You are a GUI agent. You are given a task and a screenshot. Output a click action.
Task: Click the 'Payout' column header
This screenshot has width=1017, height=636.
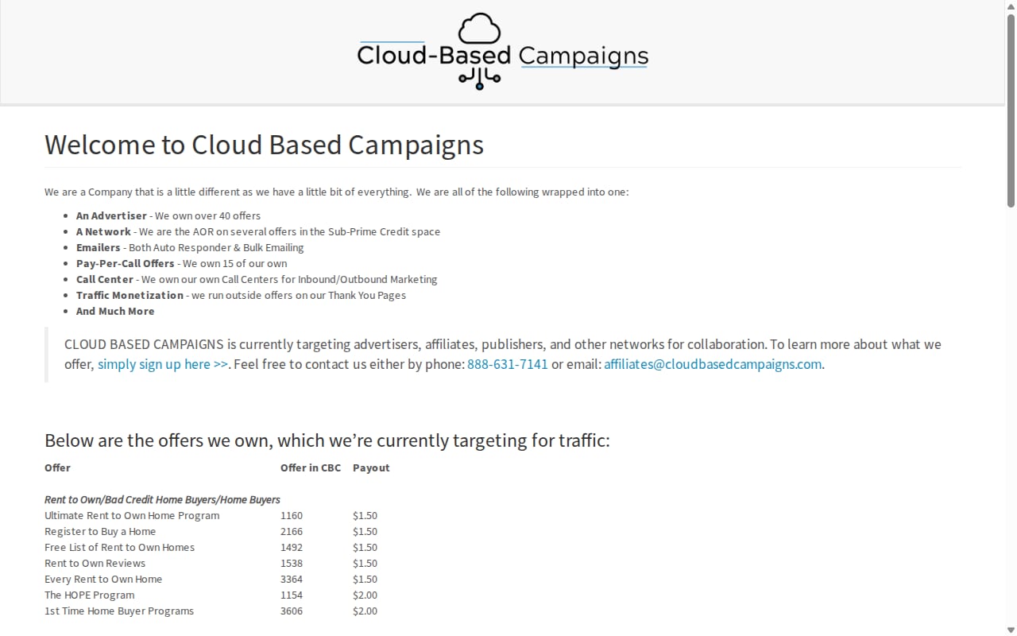point(371,467)
